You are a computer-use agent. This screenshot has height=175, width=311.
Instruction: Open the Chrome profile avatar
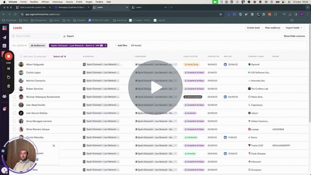302,14
